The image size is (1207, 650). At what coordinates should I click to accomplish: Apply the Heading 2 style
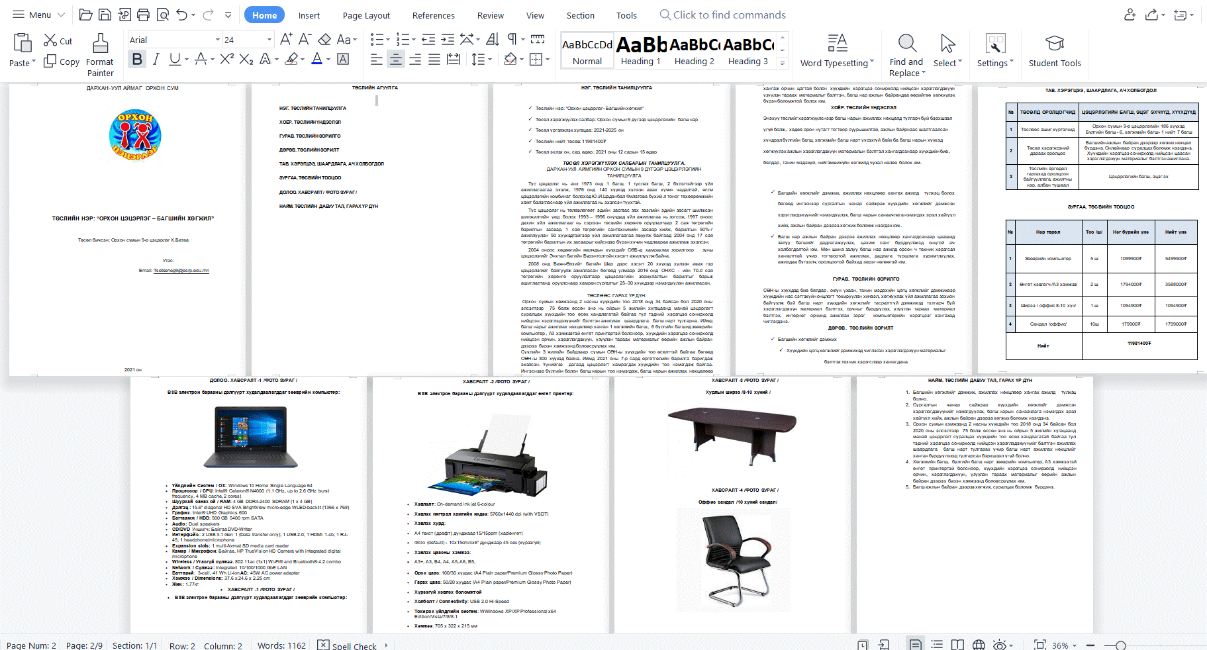point(694,50)
